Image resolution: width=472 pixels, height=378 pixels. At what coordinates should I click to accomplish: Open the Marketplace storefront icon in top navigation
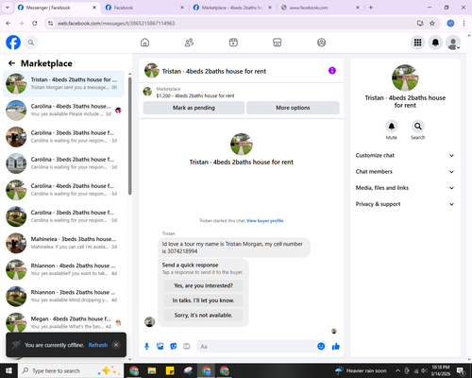click(x=278, y=43)
